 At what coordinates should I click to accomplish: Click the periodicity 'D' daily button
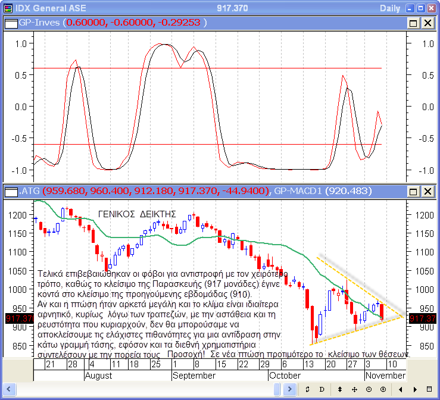point(322,389)
